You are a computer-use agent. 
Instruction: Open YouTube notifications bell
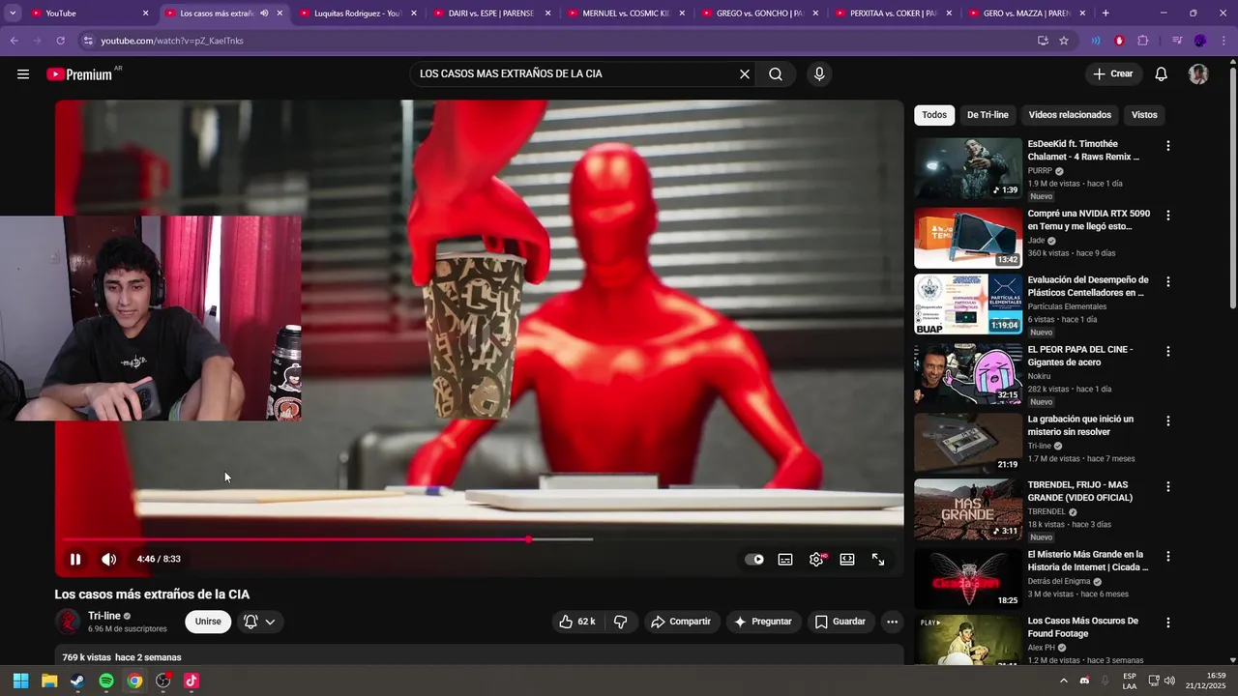1162,74
